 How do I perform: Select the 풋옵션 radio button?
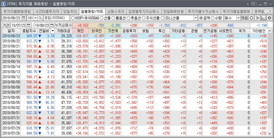(x=128, y=18)
